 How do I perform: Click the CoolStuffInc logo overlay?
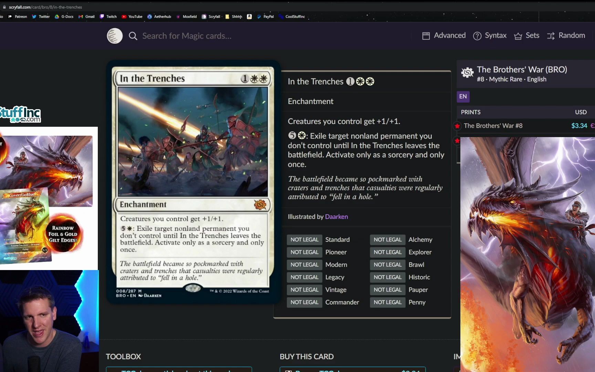[20, 114]
